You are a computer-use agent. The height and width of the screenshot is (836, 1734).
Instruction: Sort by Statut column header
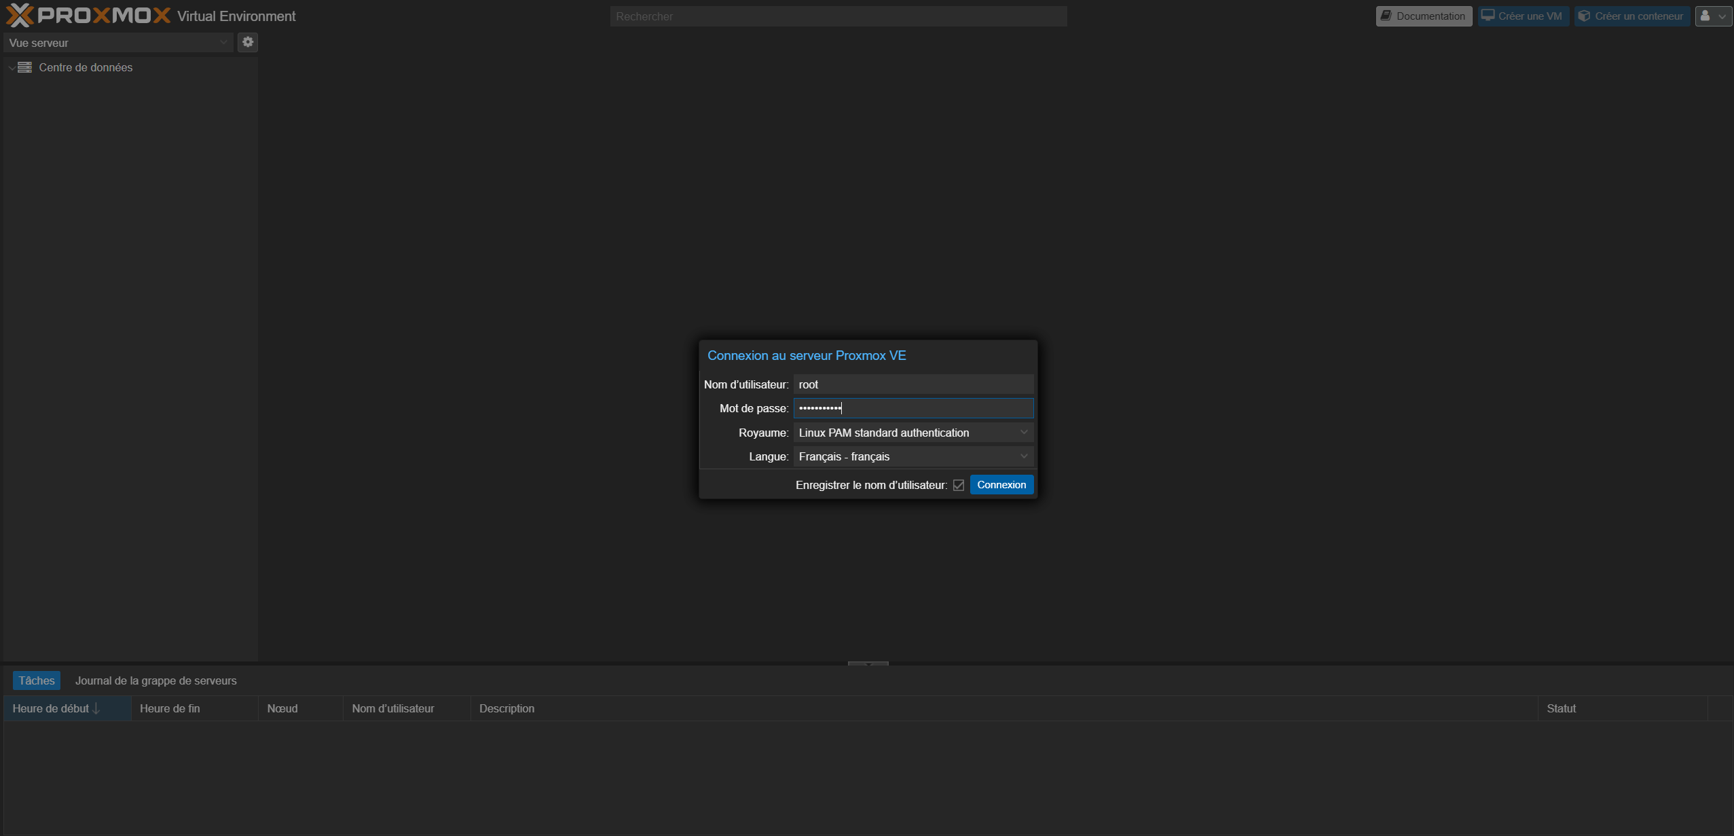1623,708
